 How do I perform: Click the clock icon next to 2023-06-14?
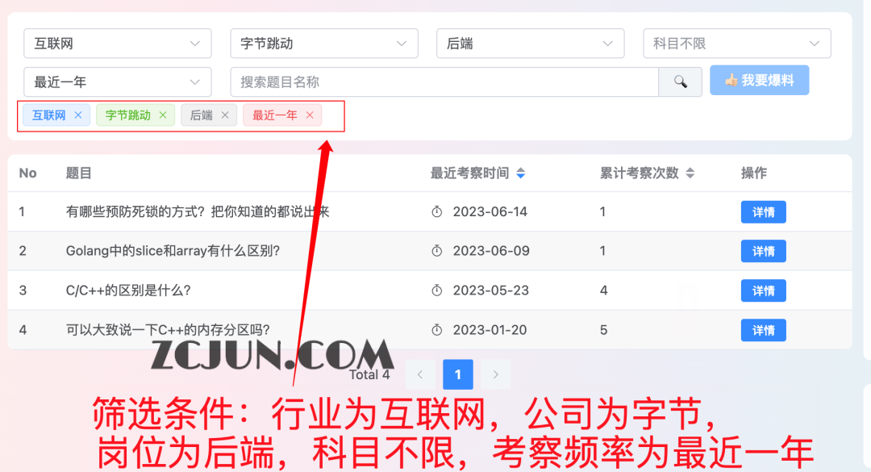(436, 211)
